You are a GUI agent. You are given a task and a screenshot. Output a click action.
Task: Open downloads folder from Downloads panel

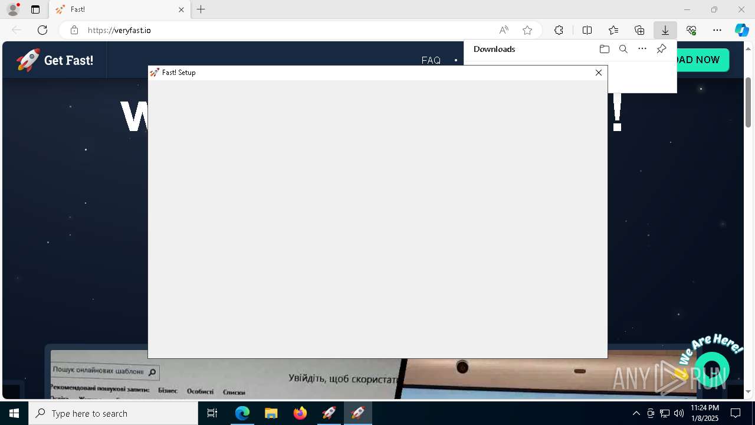[x=605, y=49]
